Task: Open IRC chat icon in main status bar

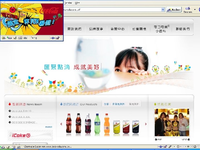Action: (x=19, y=147)
